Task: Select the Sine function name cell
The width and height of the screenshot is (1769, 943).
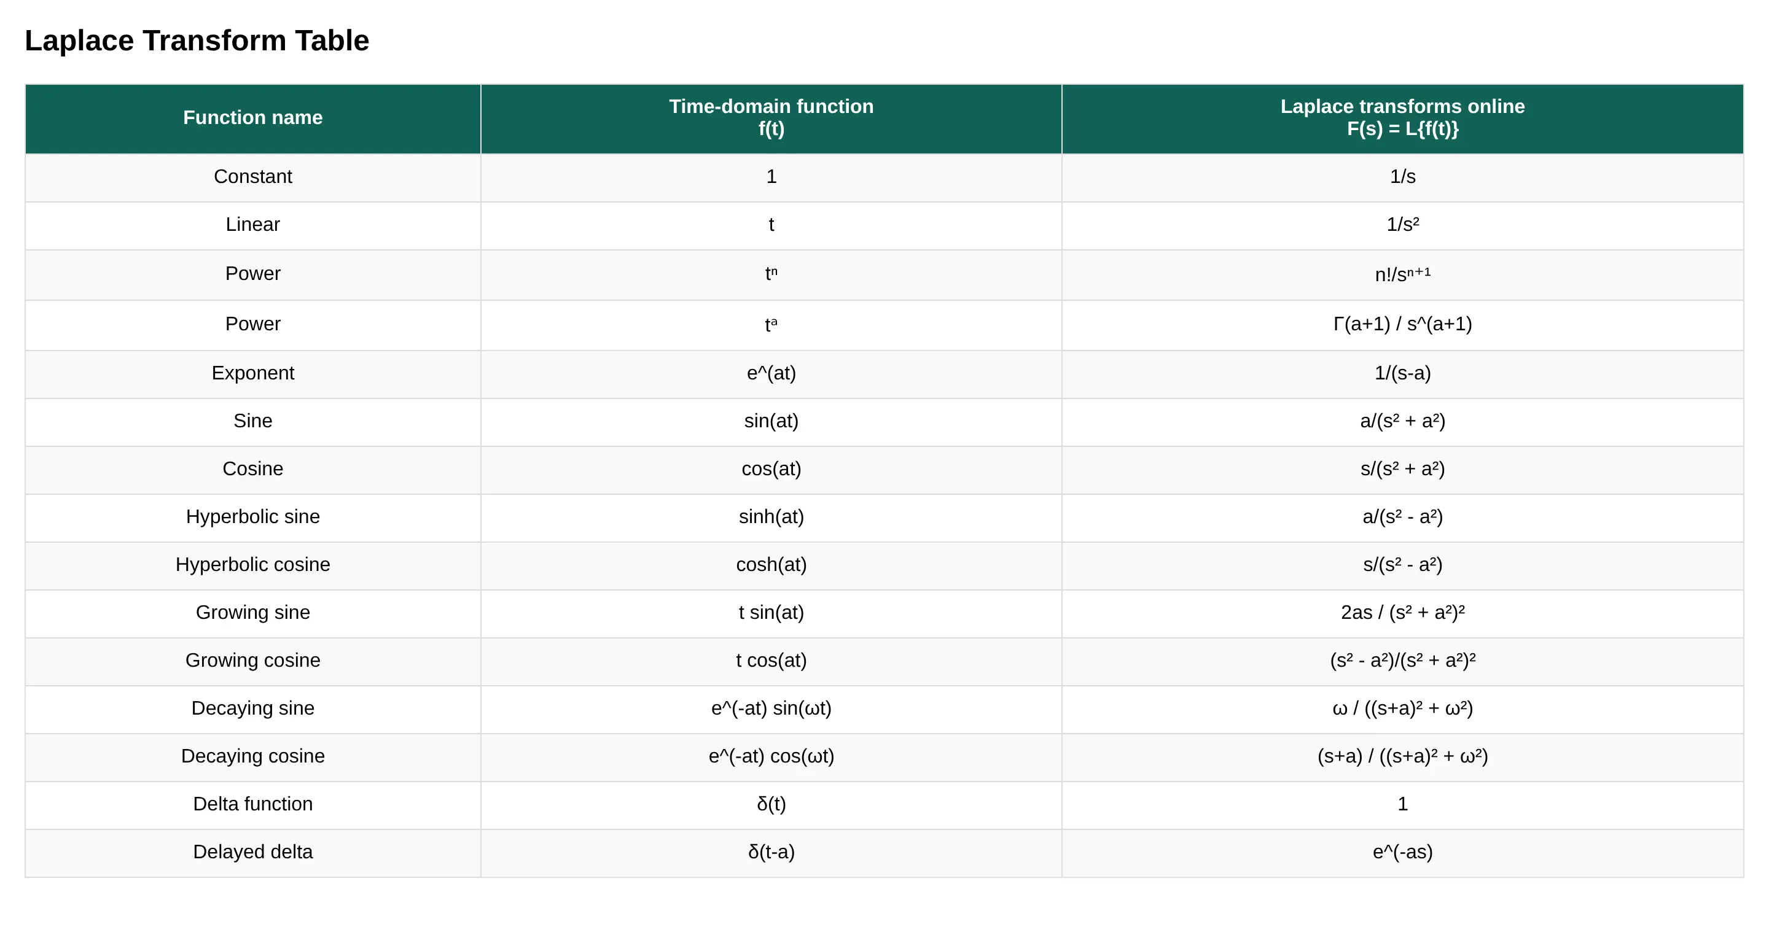Action: tap(252, 421)
